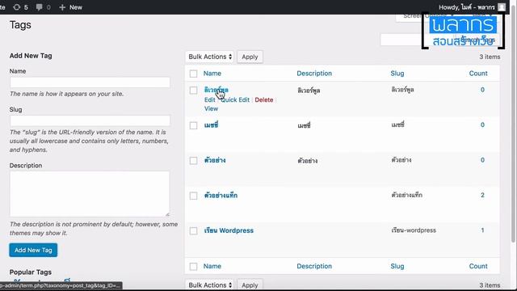Click count 0 for เมซซี่ row
Image resolution: width=517 pixels, height=291 pixels.
point(482,124)
